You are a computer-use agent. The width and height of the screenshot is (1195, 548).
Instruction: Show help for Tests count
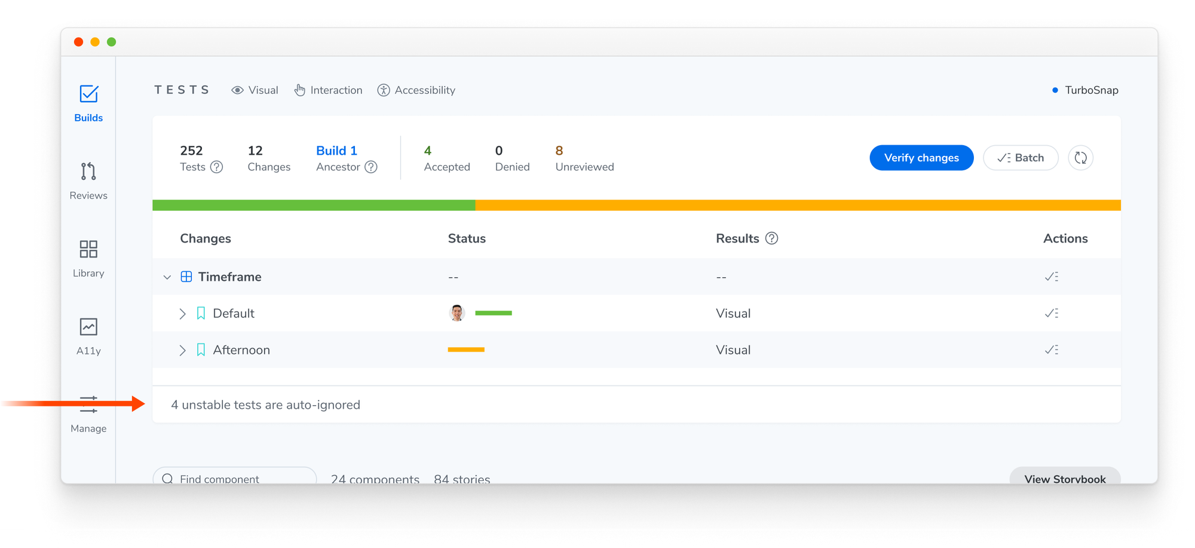point(217,167)
